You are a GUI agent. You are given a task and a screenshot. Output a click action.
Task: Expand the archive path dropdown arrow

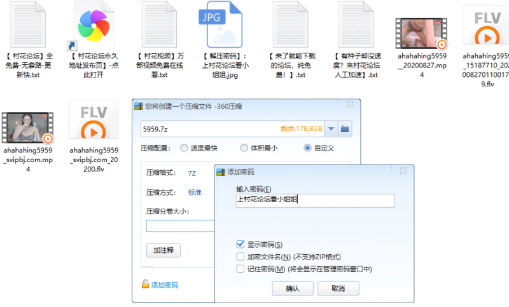click(x=330, y=129)
